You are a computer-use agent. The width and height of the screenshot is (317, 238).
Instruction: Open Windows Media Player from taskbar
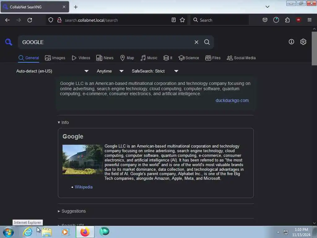pyautogui.click(x=65, y=232)
